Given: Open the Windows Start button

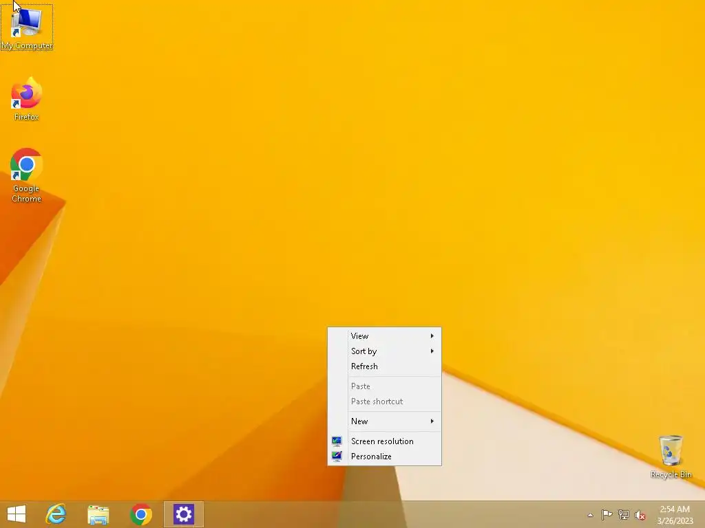Looking at the screenshot, I should point(17,514).
